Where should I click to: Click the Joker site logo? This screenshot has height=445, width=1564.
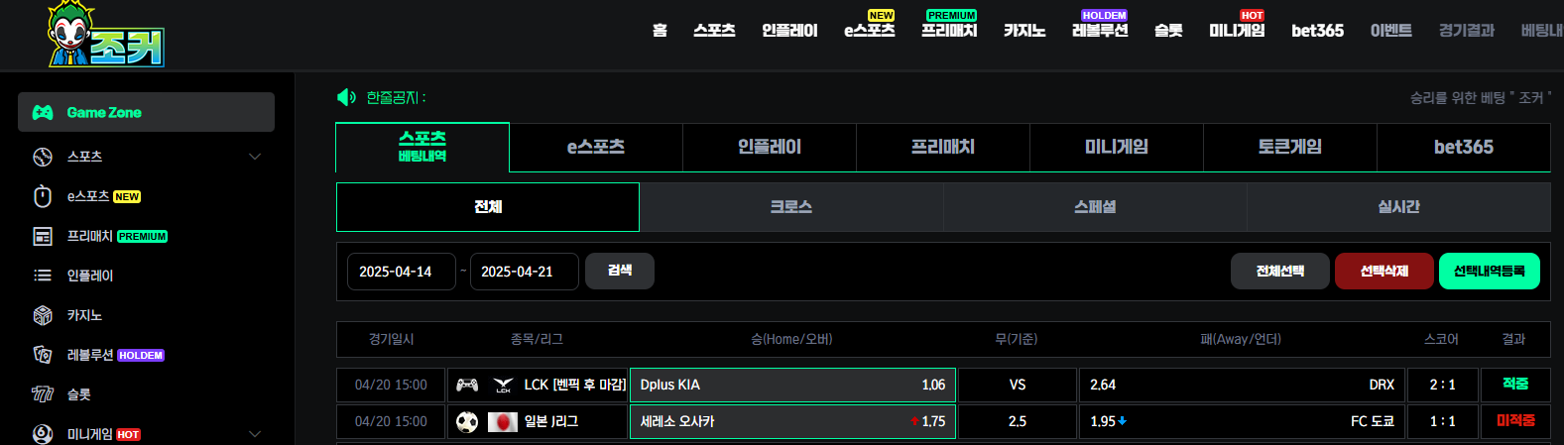105,37
